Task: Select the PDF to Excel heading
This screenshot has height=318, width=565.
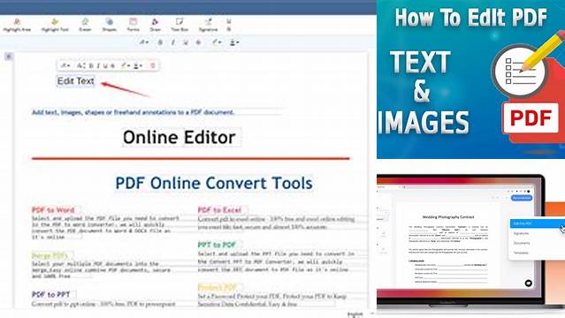Action: 219,209
